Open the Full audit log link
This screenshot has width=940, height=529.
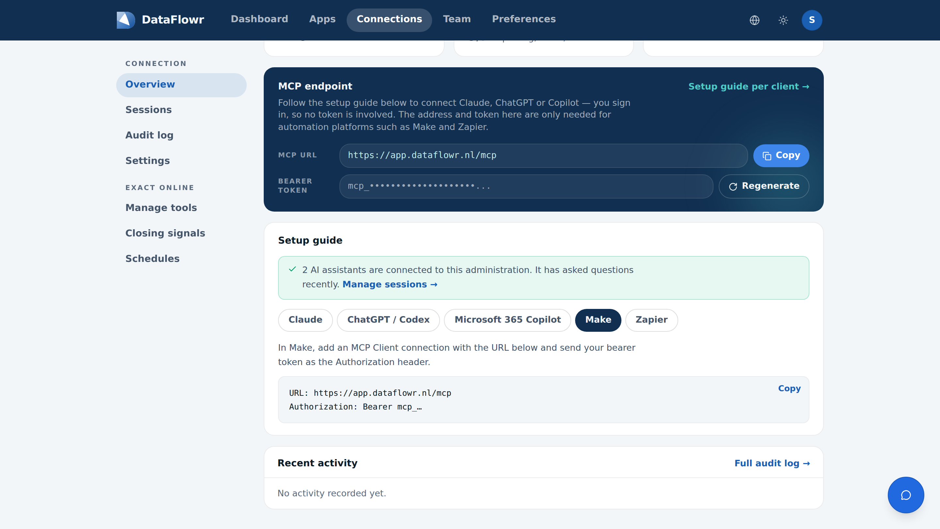(772, 463)
